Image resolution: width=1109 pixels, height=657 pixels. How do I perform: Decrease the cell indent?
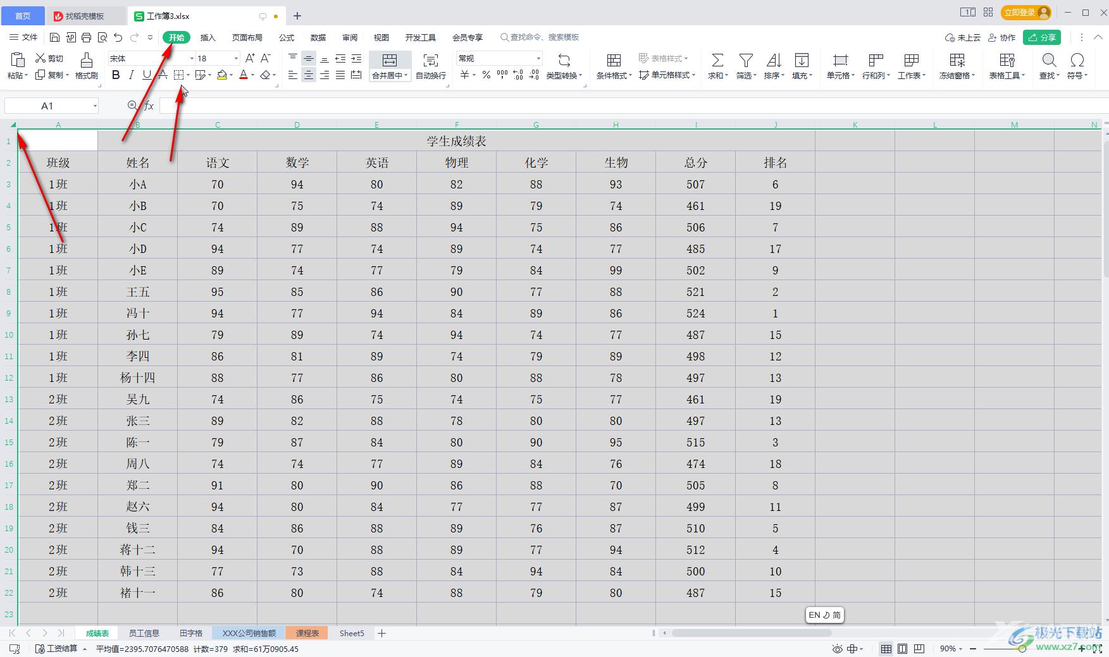(340, 58)
